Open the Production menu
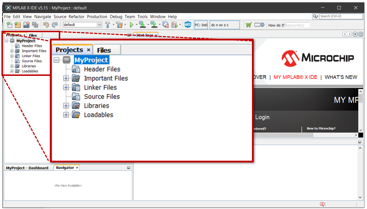Viewport: 367px width, 209px height. tap(97, 16)
